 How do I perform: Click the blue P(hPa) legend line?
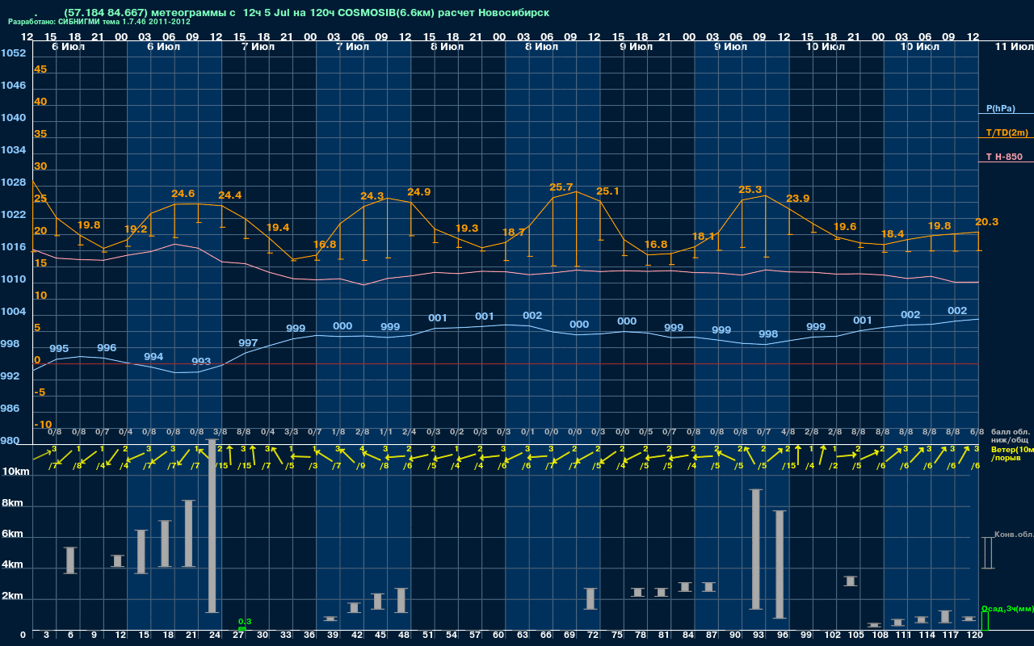coord(1006,114)
